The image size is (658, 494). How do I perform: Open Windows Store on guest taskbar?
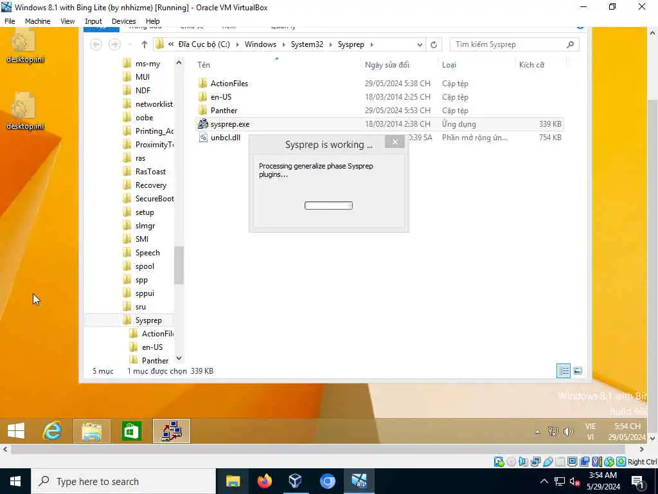(x=131, y=430)
